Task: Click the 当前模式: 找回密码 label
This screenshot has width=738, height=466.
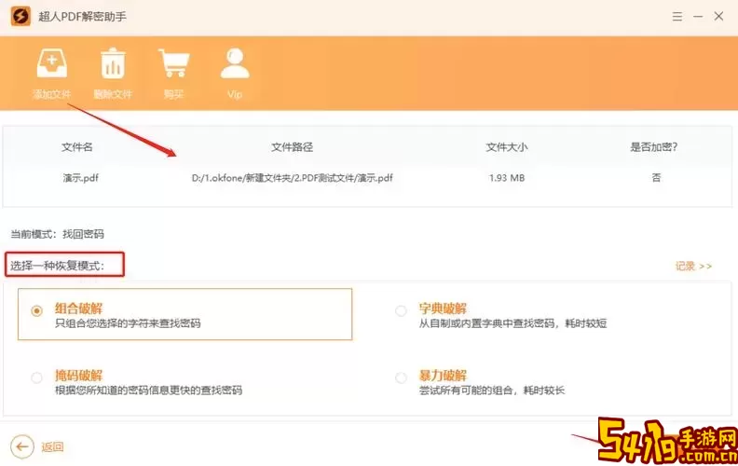Action: (57, 234)
